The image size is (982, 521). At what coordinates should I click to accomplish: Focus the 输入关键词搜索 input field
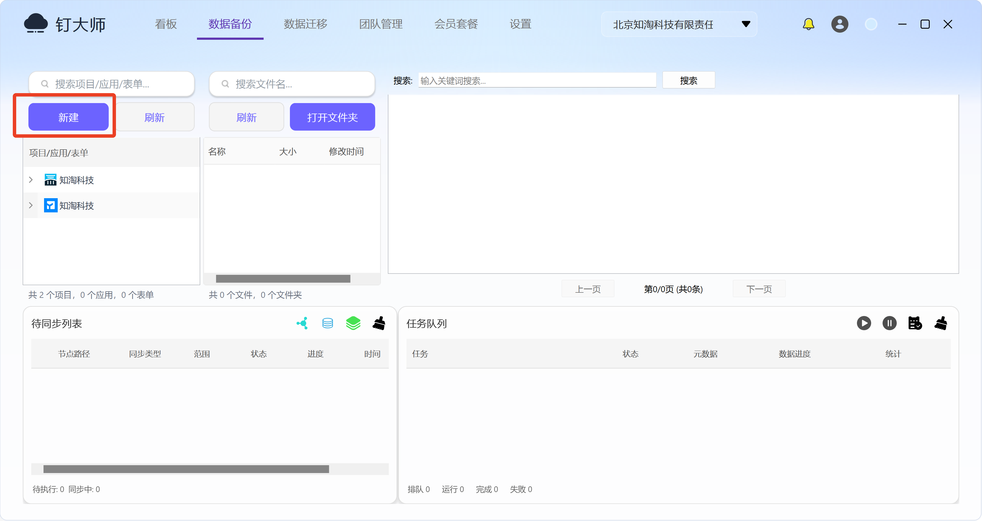(x=537, y=80)
